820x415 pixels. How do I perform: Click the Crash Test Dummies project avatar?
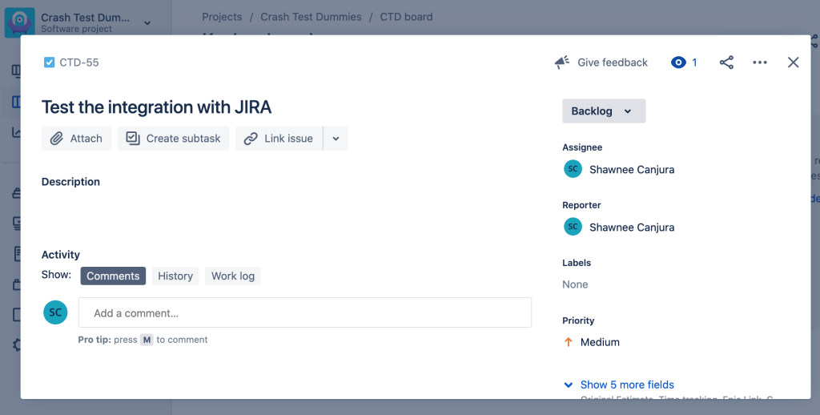[20, 22]
